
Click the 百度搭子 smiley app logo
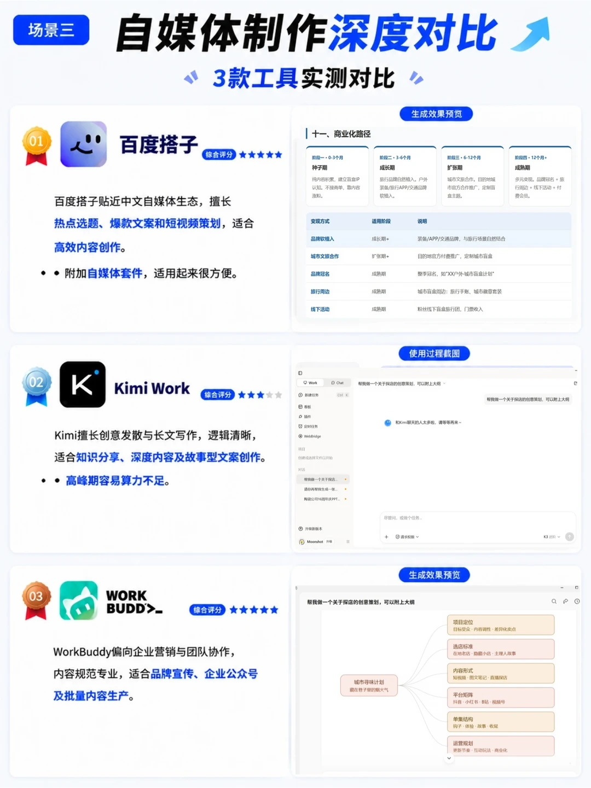click(83, 144)
